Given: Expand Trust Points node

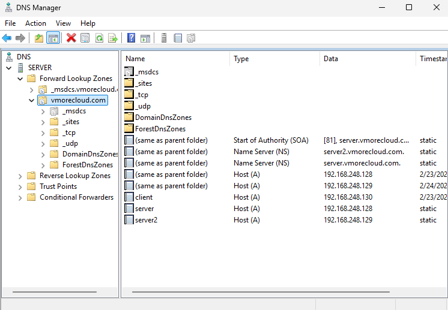Looking at the screenshot, I should pyautogui.click(x=20, y=187).
